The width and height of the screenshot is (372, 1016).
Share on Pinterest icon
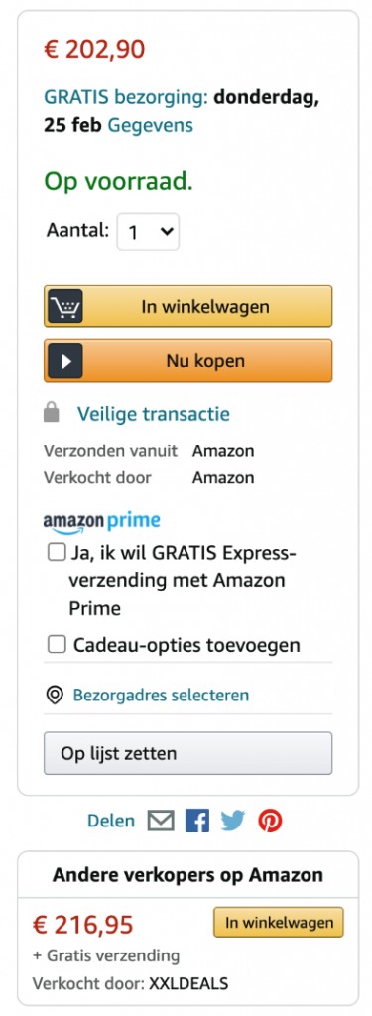tap(270, 821)
